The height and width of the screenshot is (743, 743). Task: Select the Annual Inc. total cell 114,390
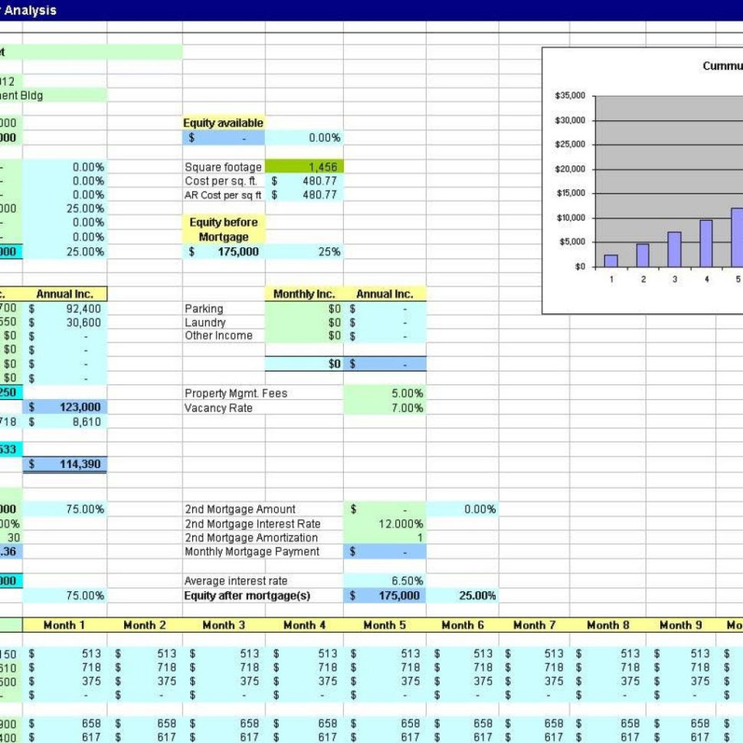click(65, 463)
